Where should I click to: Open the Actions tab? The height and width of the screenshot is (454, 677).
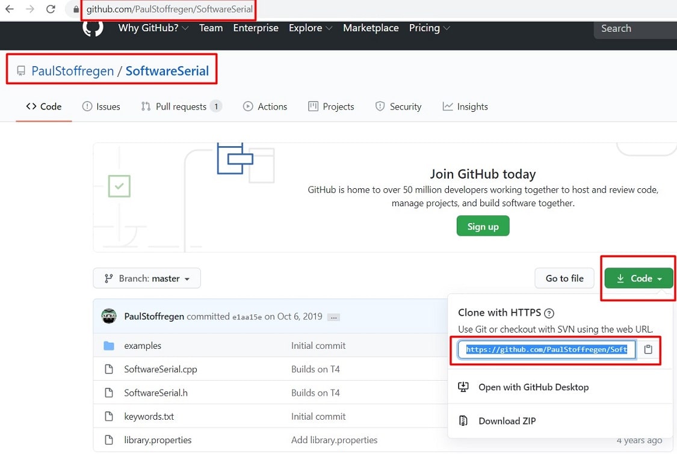tap(265, 106)
